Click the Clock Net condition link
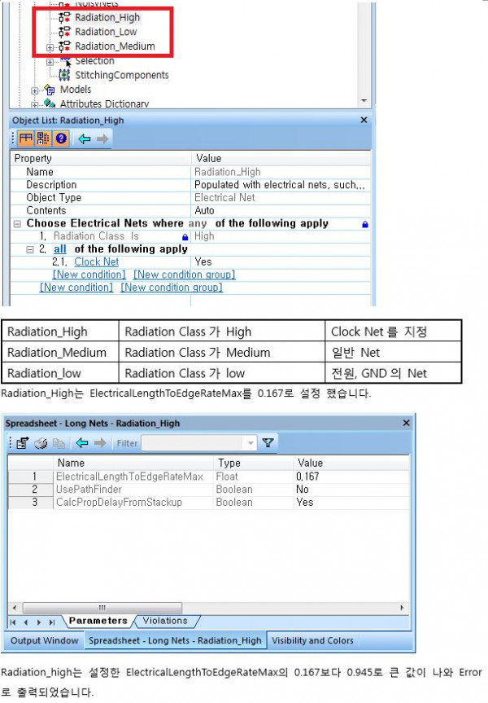The height and width of the screenshot is (703, 488). (96, 262)
